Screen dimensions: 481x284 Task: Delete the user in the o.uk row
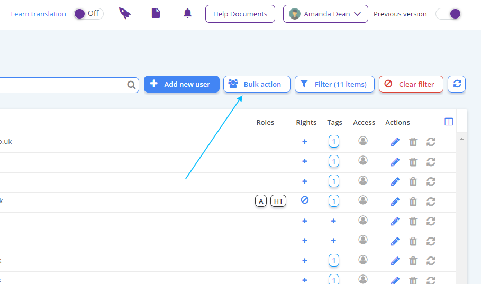[x=413, y=142]
